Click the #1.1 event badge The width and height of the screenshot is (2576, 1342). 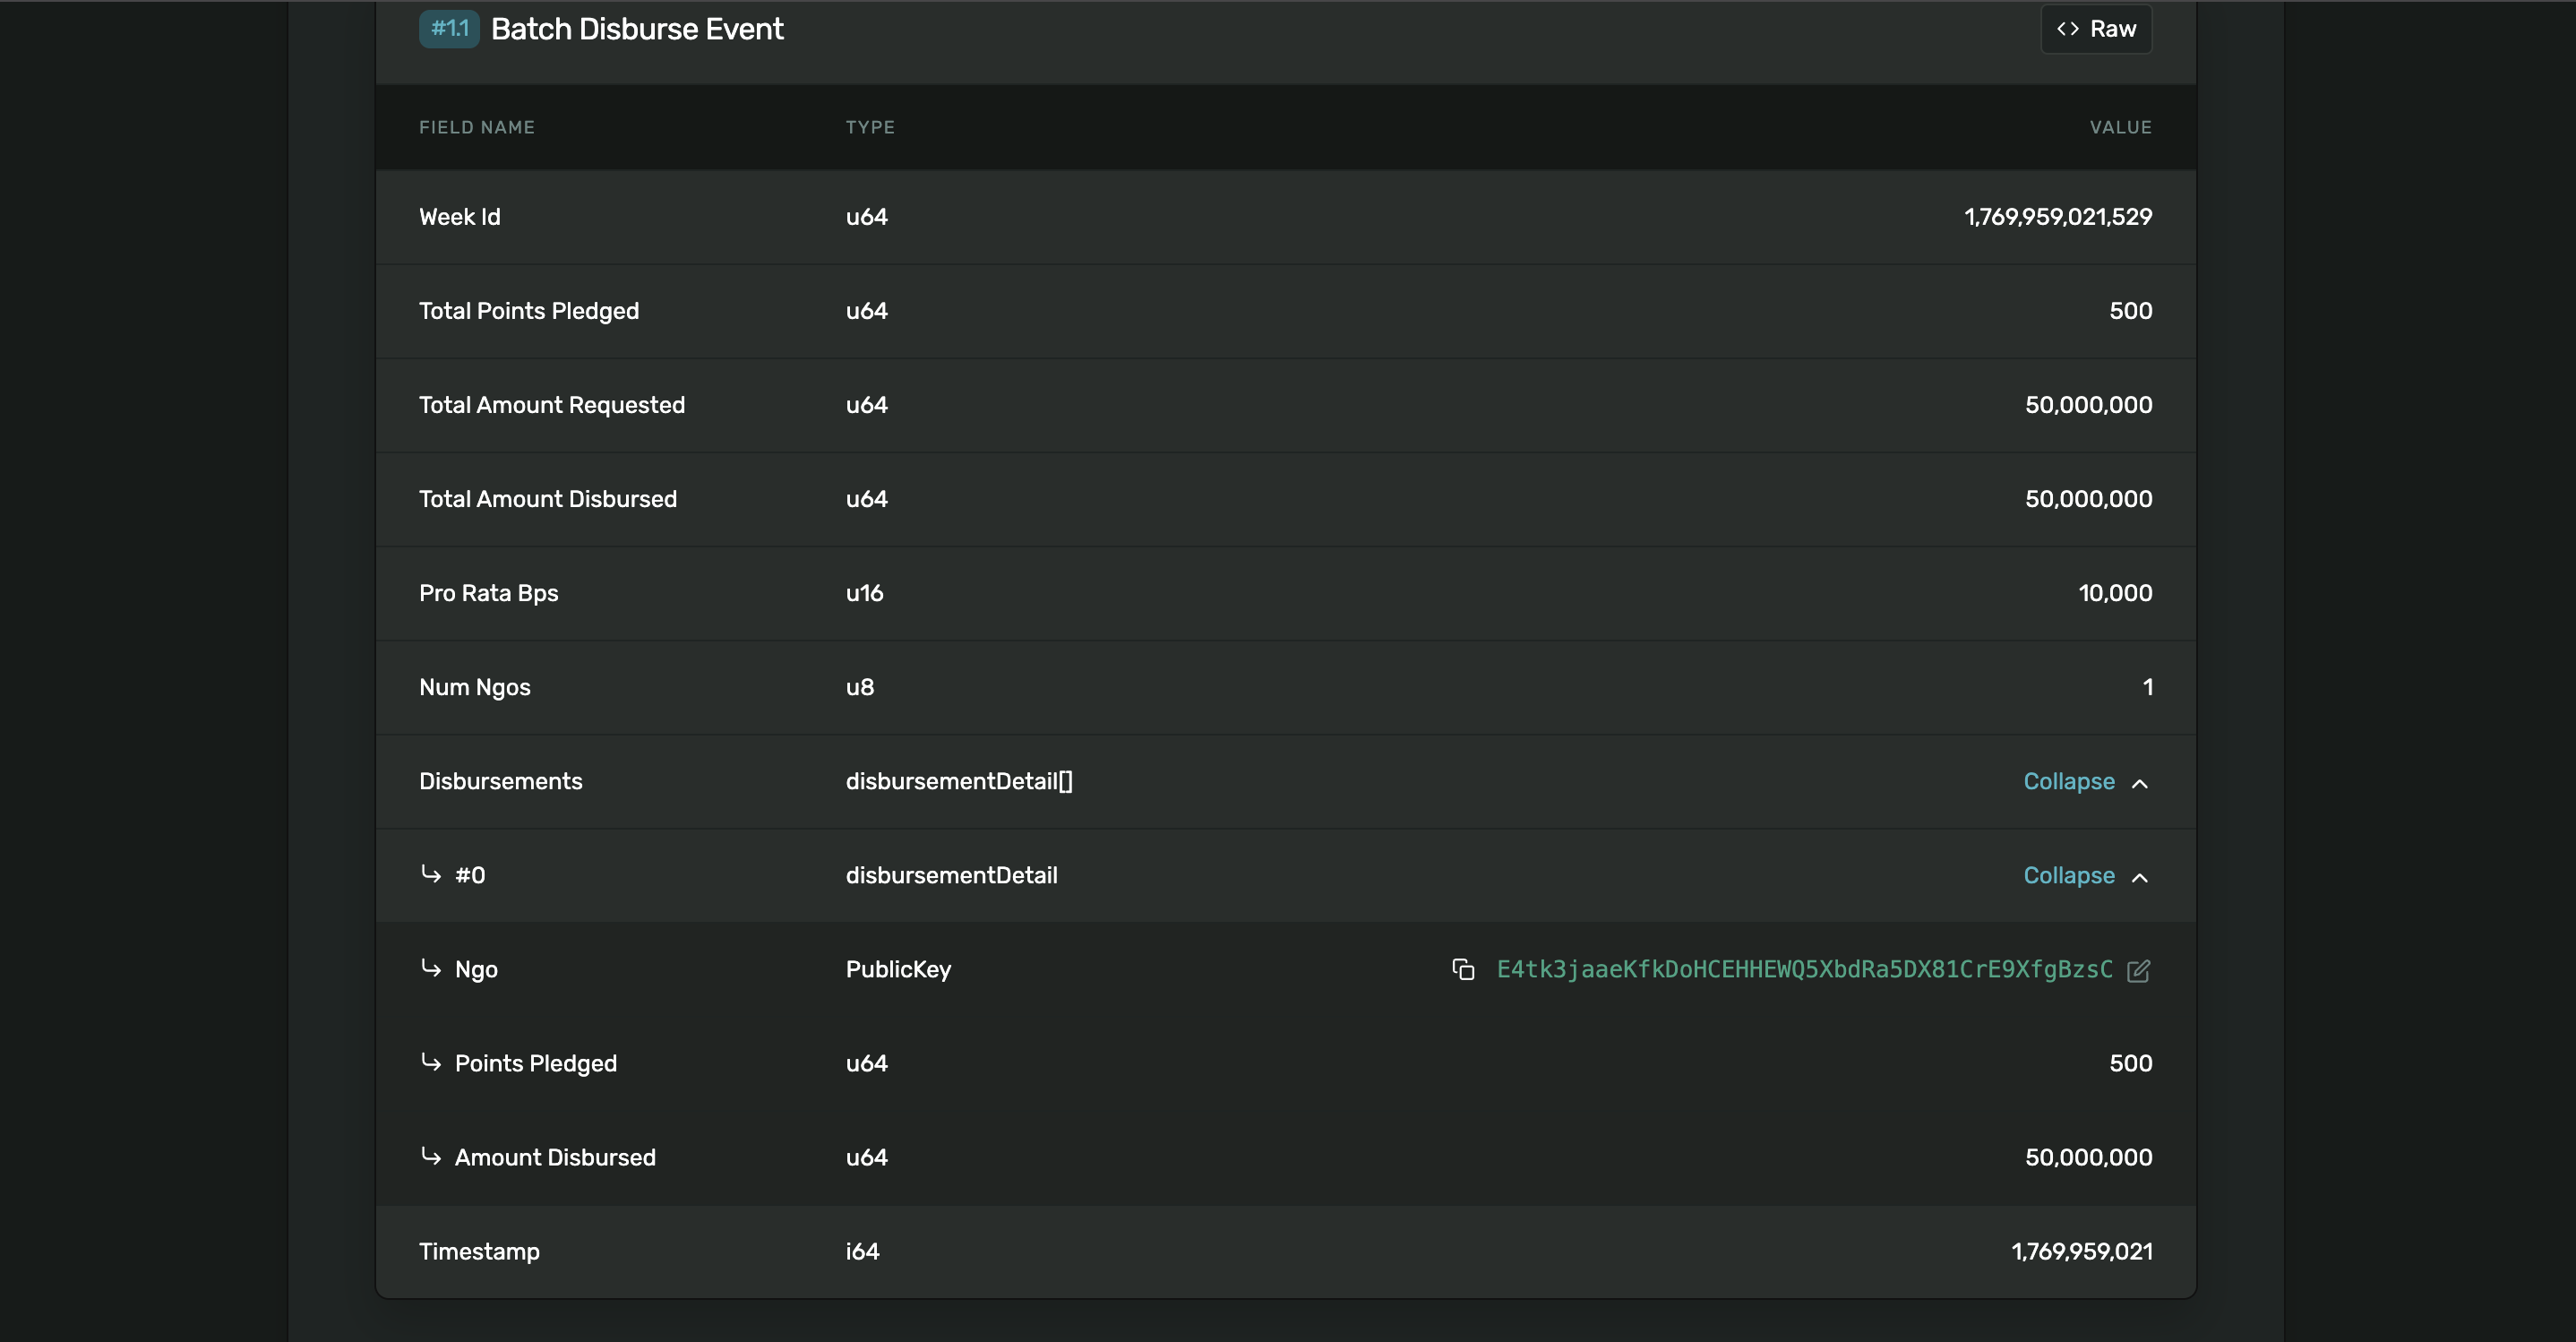tap(449, 29)
